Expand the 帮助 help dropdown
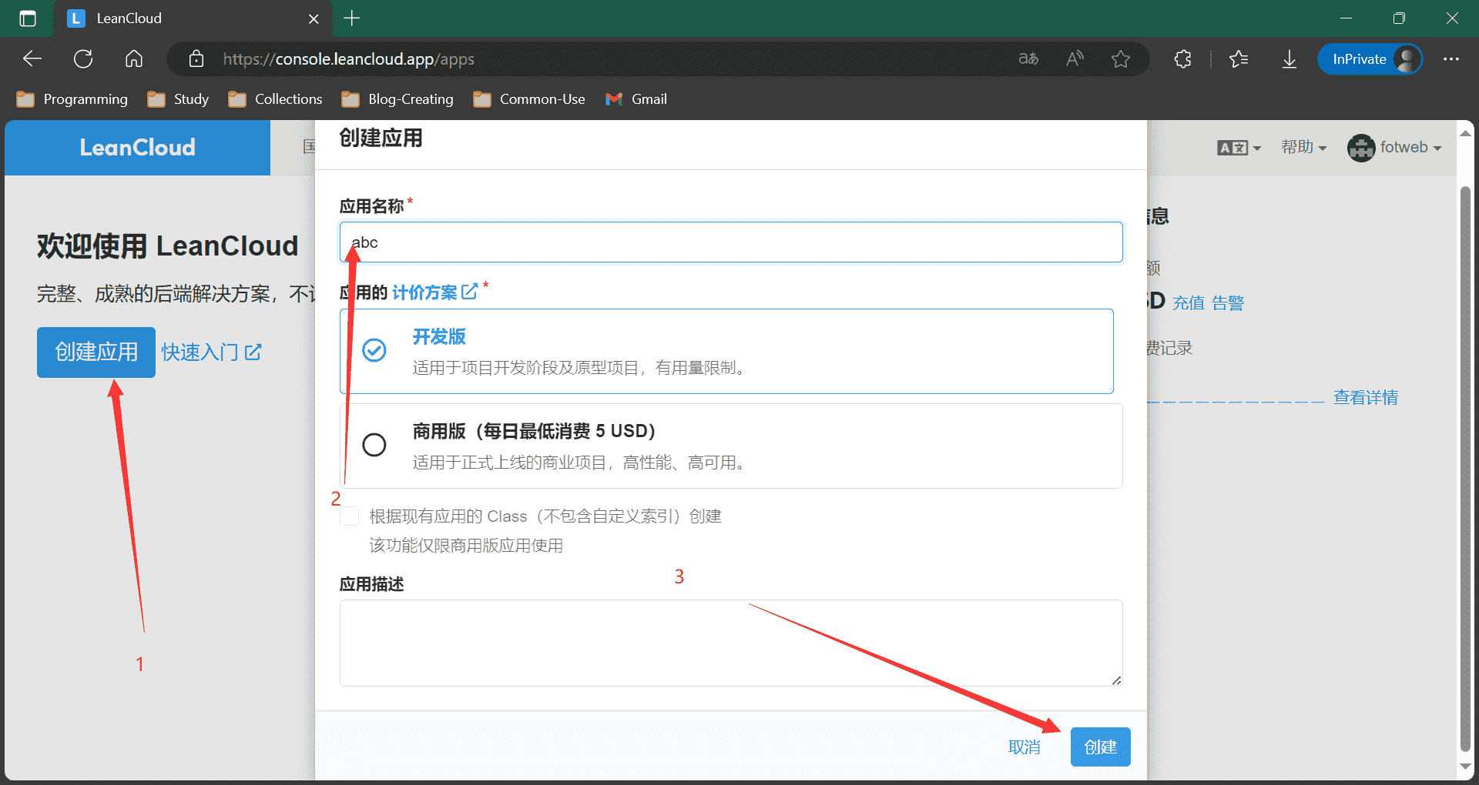Screen dimensions: 1479x785 pyautogui.click(x=1303, y=147)
